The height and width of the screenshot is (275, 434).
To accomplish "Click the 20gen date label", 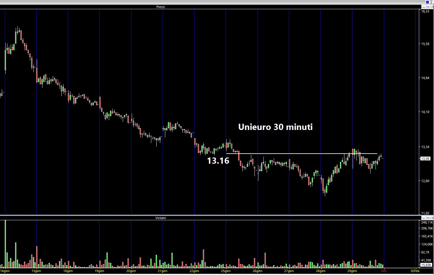I will (x=131, y=271).
